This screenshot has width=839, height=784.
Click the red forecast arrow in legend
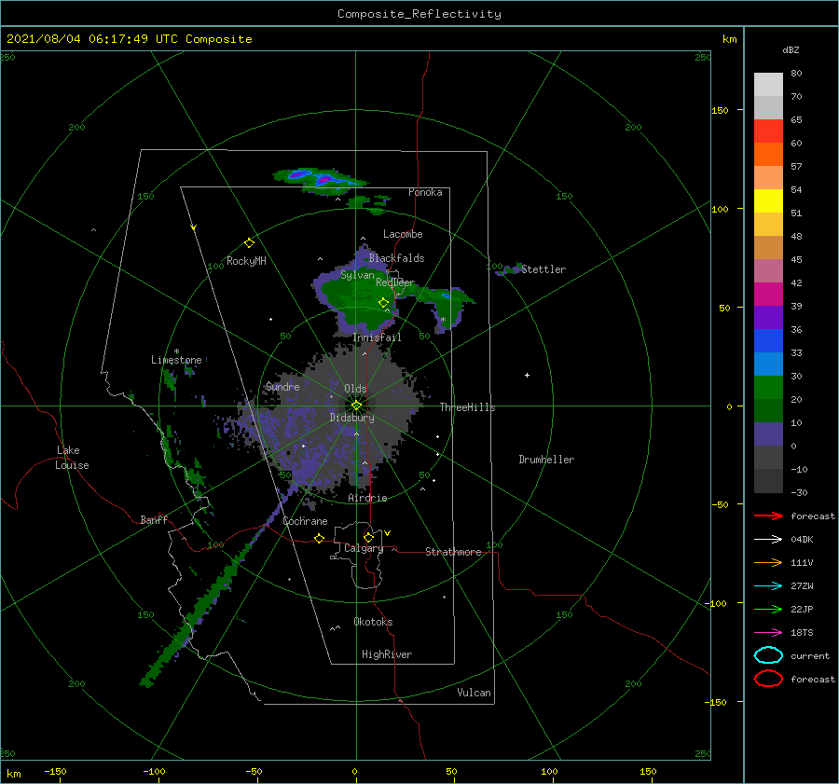coord(768,516)
